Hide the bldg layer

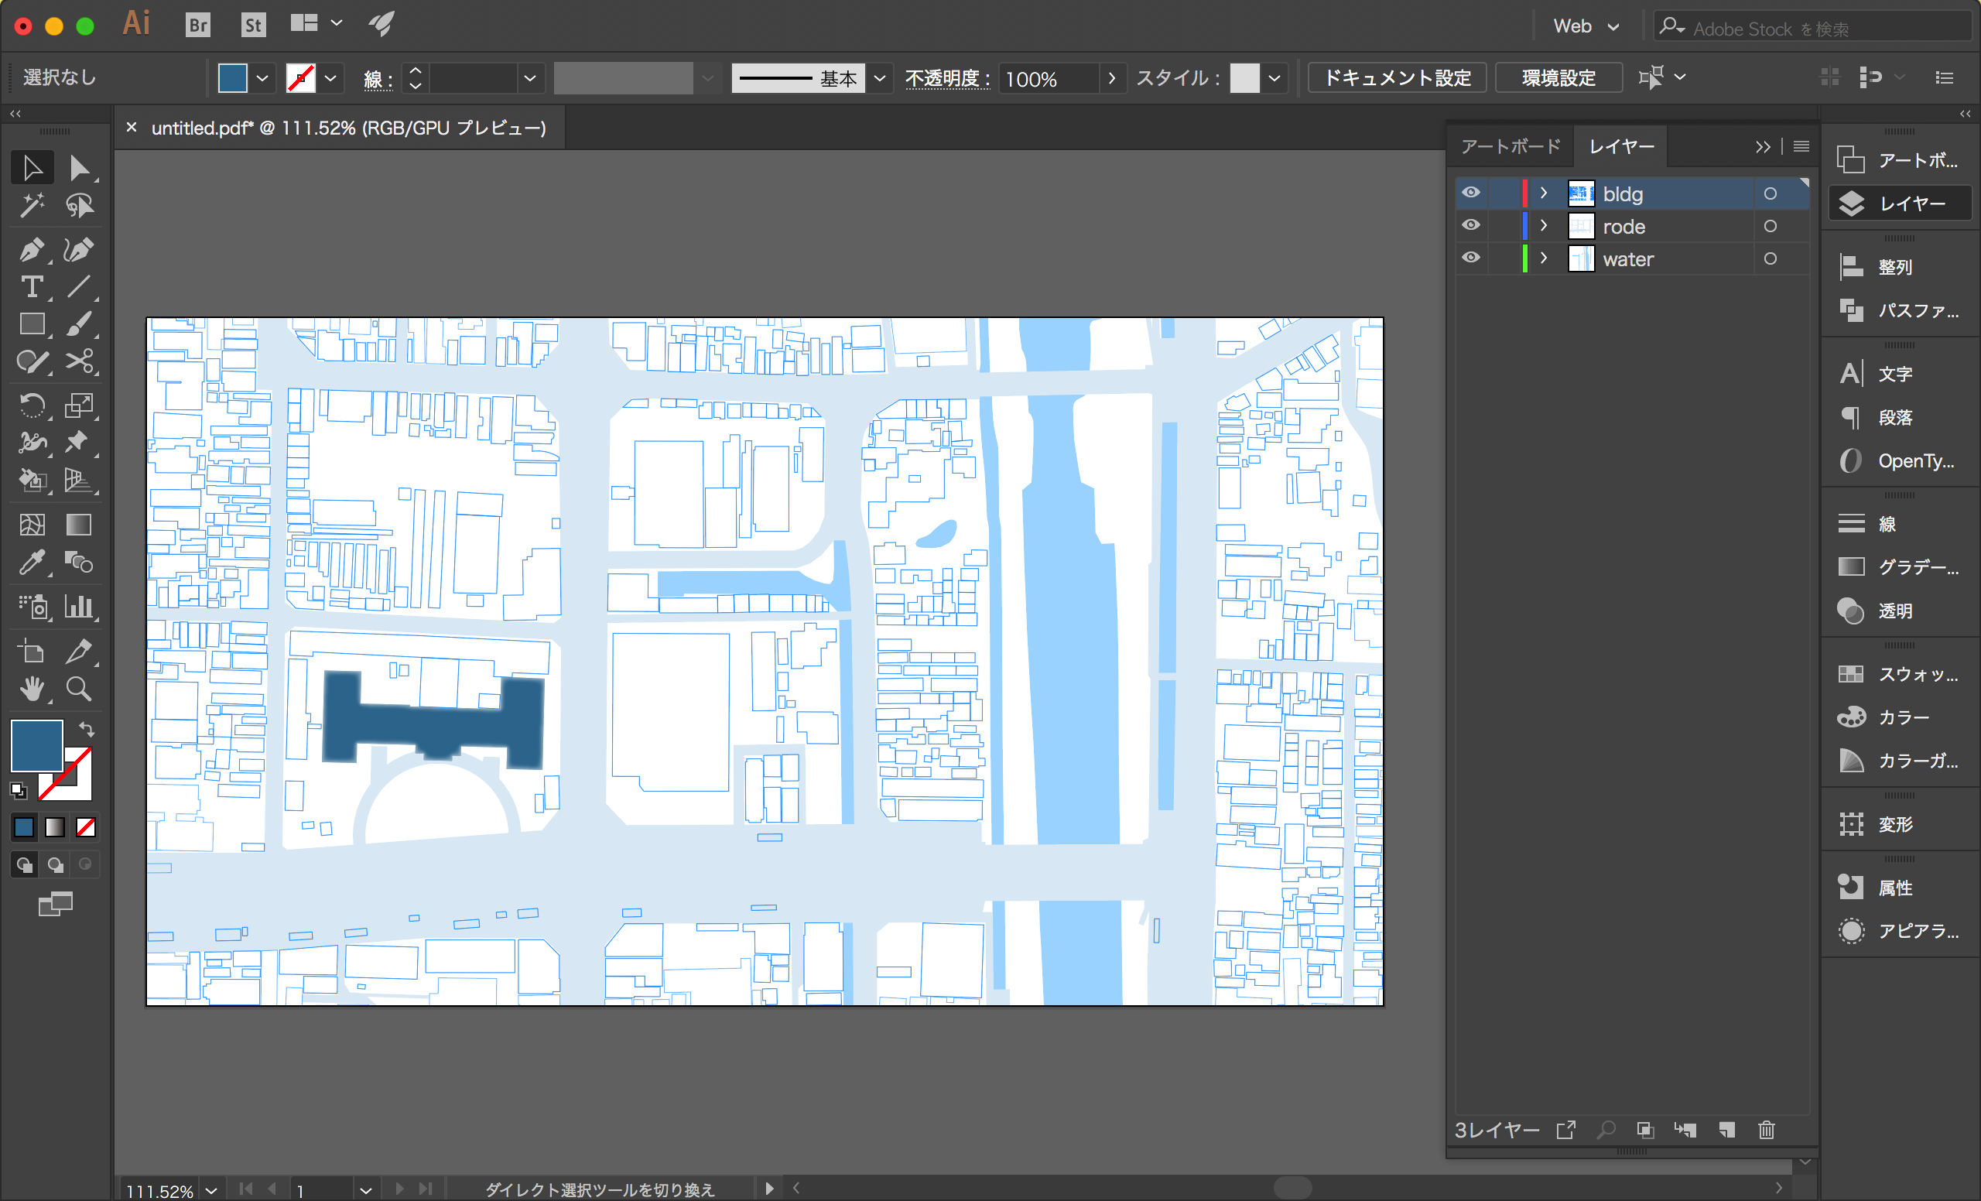(1470, 193)
